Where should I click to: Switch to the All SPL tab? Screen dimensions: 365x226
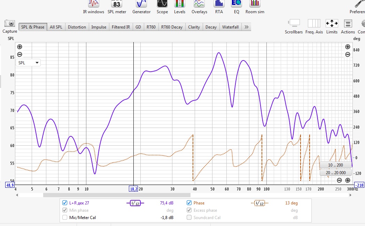coord(56,27)
